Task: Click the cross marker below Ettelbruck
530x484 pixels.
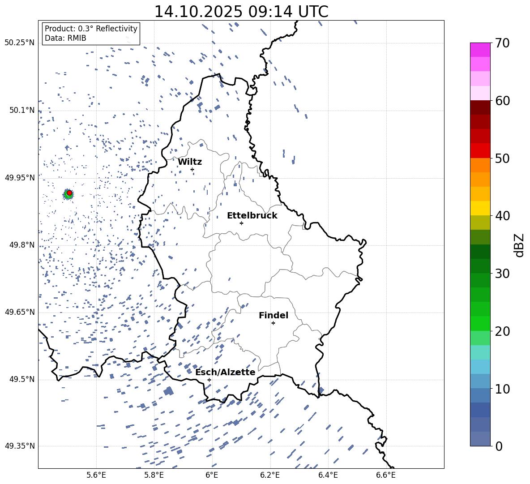Action: pyautogui.click(x=241, y=223)
